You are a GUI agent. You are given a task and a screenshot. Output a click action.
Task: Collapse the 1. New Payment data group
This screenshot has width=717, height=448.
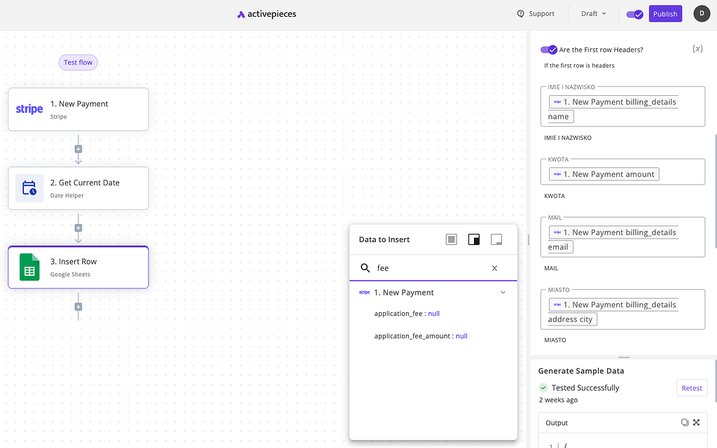(x=503, y=292)
